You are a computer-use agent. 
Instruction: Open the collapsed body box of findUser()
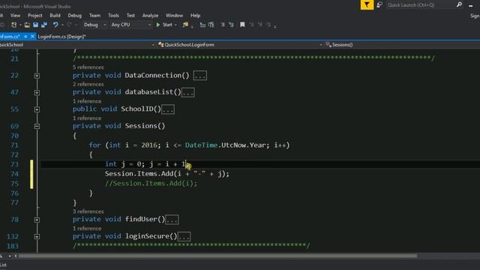(172, 220)
